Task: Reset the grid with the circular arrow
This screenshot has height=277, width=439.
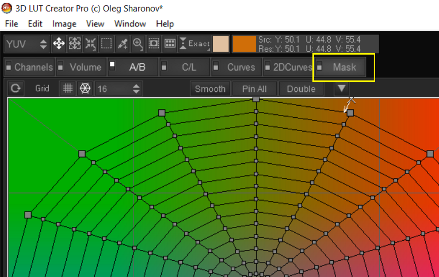Action: [x=16, y=89]
